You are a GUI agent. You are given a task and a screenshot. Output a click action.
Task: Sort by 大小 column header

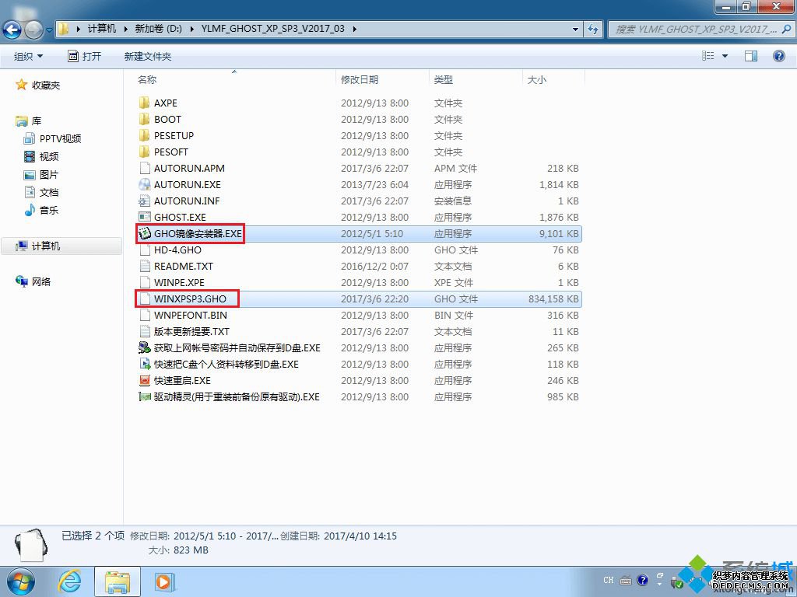point(537,80)
